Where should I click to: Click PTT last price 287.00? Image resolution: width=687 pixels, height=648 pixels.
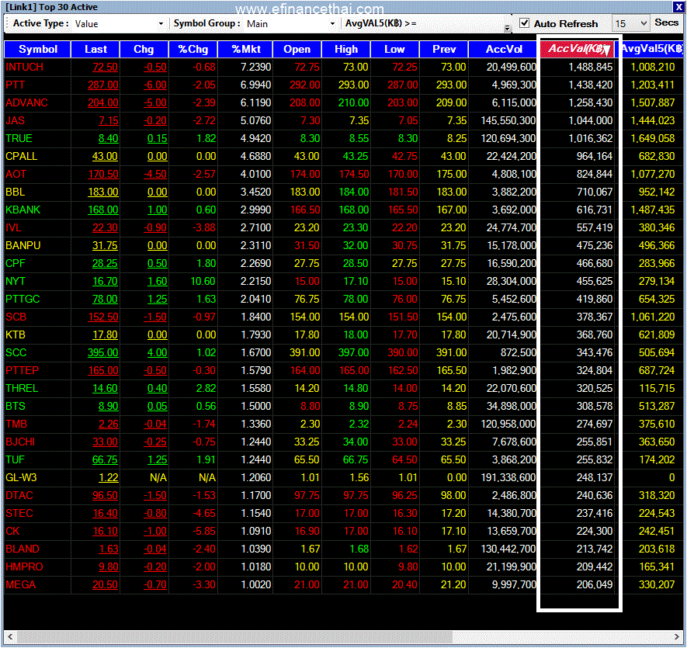103,85
